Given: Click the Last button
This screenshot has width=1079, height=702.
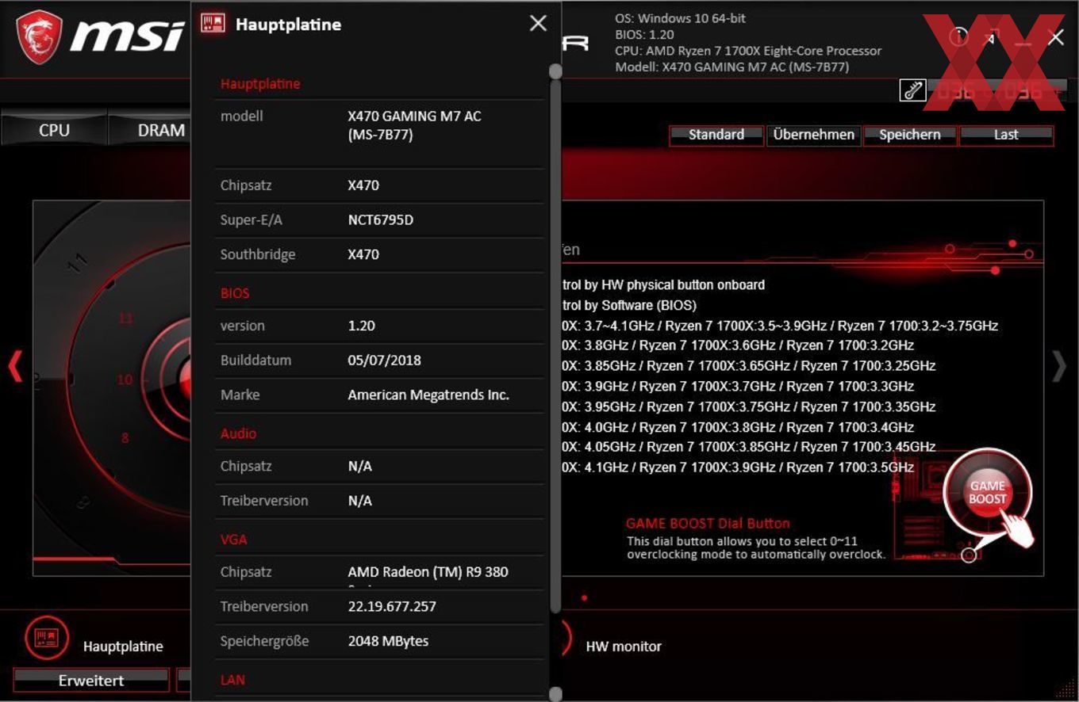Looking at the screenshot, I should [x=1006, y=135].
